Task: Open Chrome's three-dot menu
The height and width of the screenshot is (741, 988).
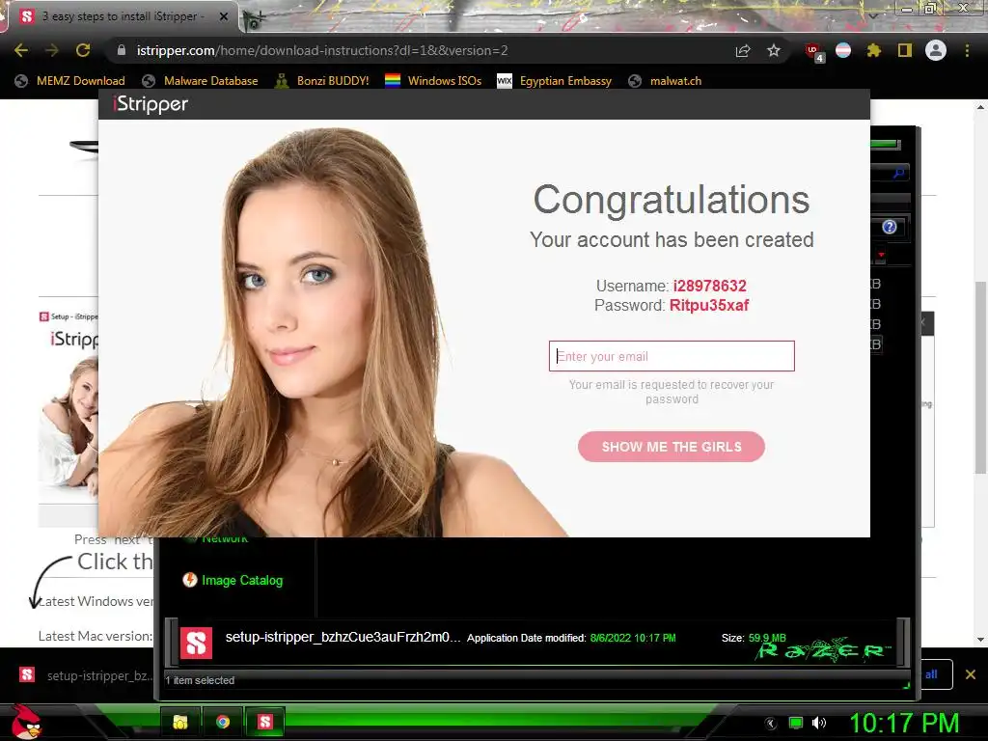Action: point(967,50)
